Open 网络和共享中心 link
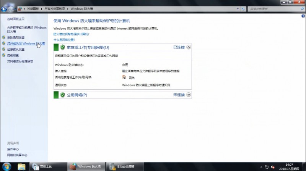 pyautogui.click(x=17, y=155)
